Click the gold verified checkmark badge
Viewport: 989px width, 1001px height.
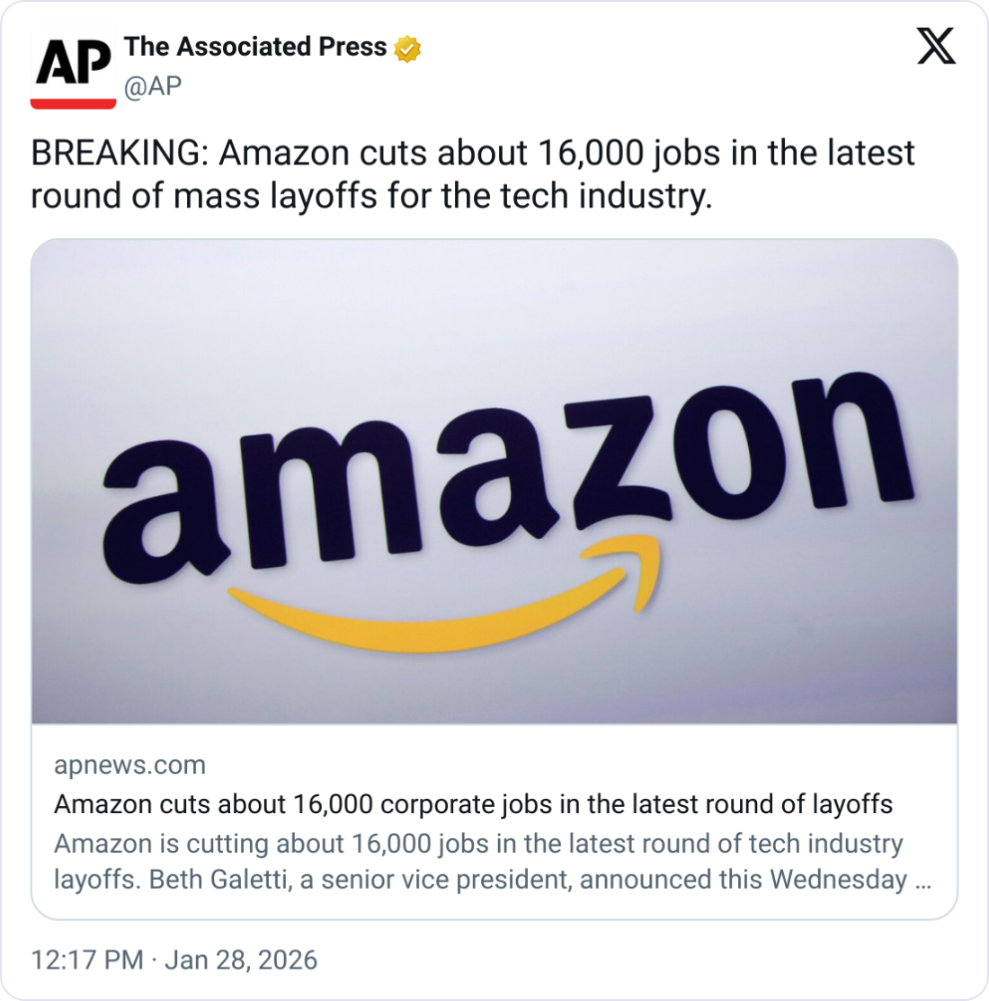(408, 48)
